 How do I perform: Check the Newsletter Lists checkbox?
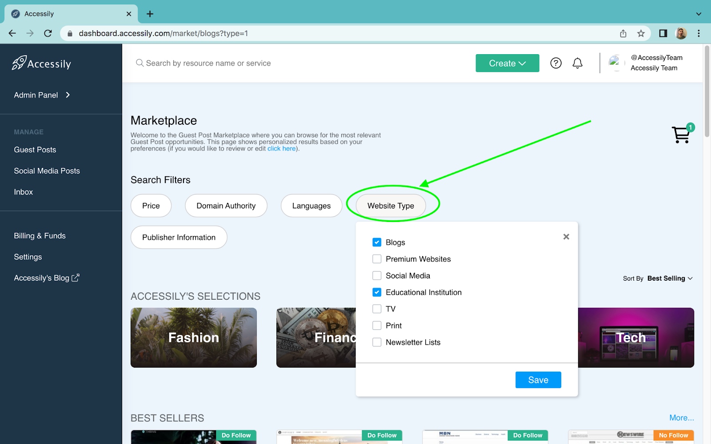pyautogui.click(x=377, y=342)
